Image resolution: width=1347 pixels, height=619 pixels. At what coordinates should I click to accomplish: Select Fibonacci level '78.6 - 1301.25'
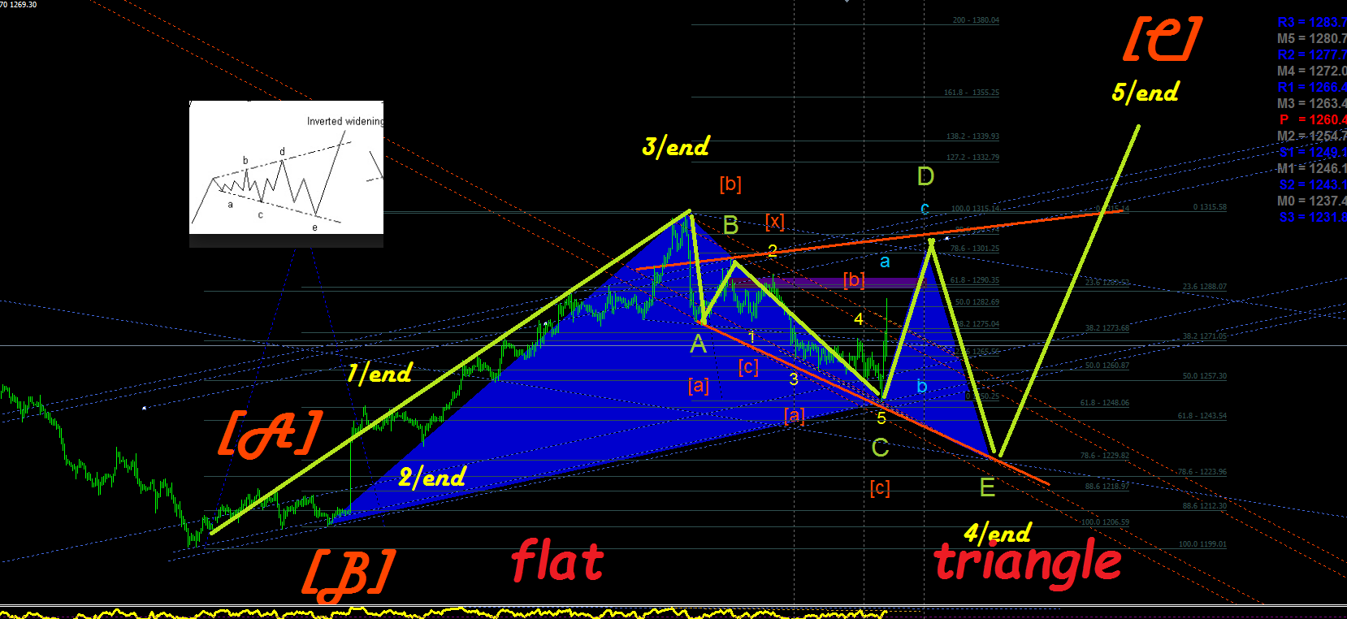(x=975, y=249)
